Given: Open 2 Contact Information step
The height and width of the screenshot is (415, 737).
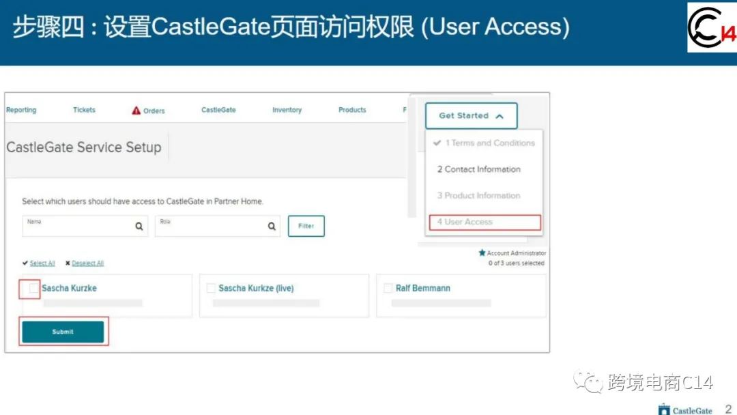Looking at the screenshot, I should click(x=479, y=169).
